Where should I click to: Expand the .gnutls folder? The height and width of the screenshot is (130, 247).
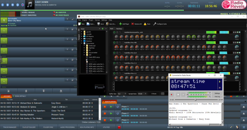pos(81,32)
